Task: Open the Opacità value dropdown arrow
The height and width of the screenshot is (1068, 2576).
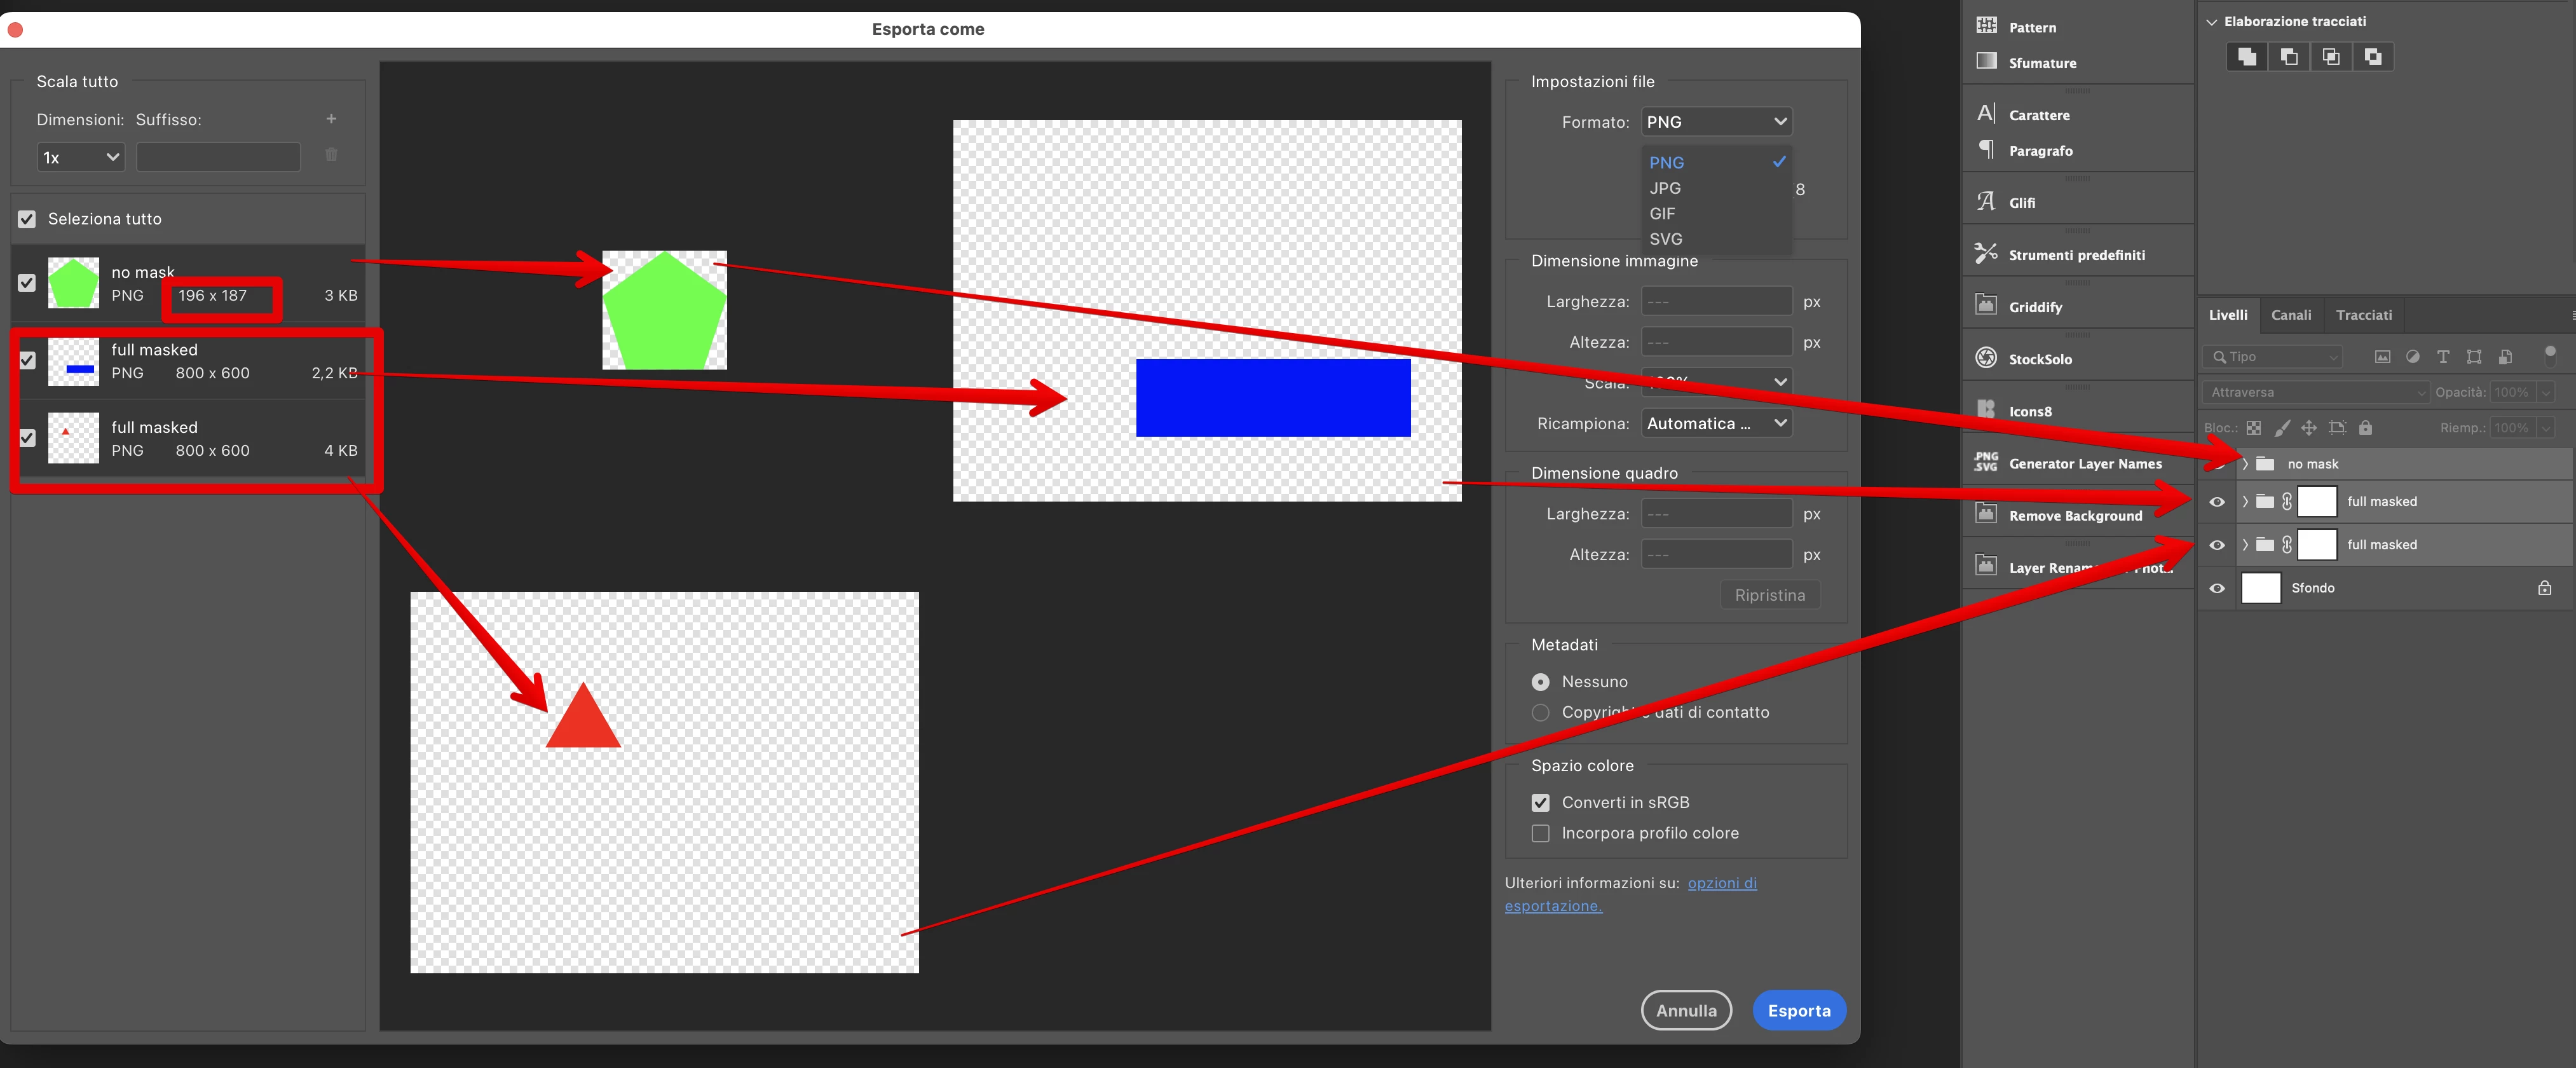Action: coord(2546,392)
